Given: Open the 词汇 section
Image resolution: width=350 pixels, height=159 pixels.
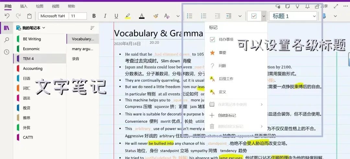Looking at the screenshot, I should point(40,88).
